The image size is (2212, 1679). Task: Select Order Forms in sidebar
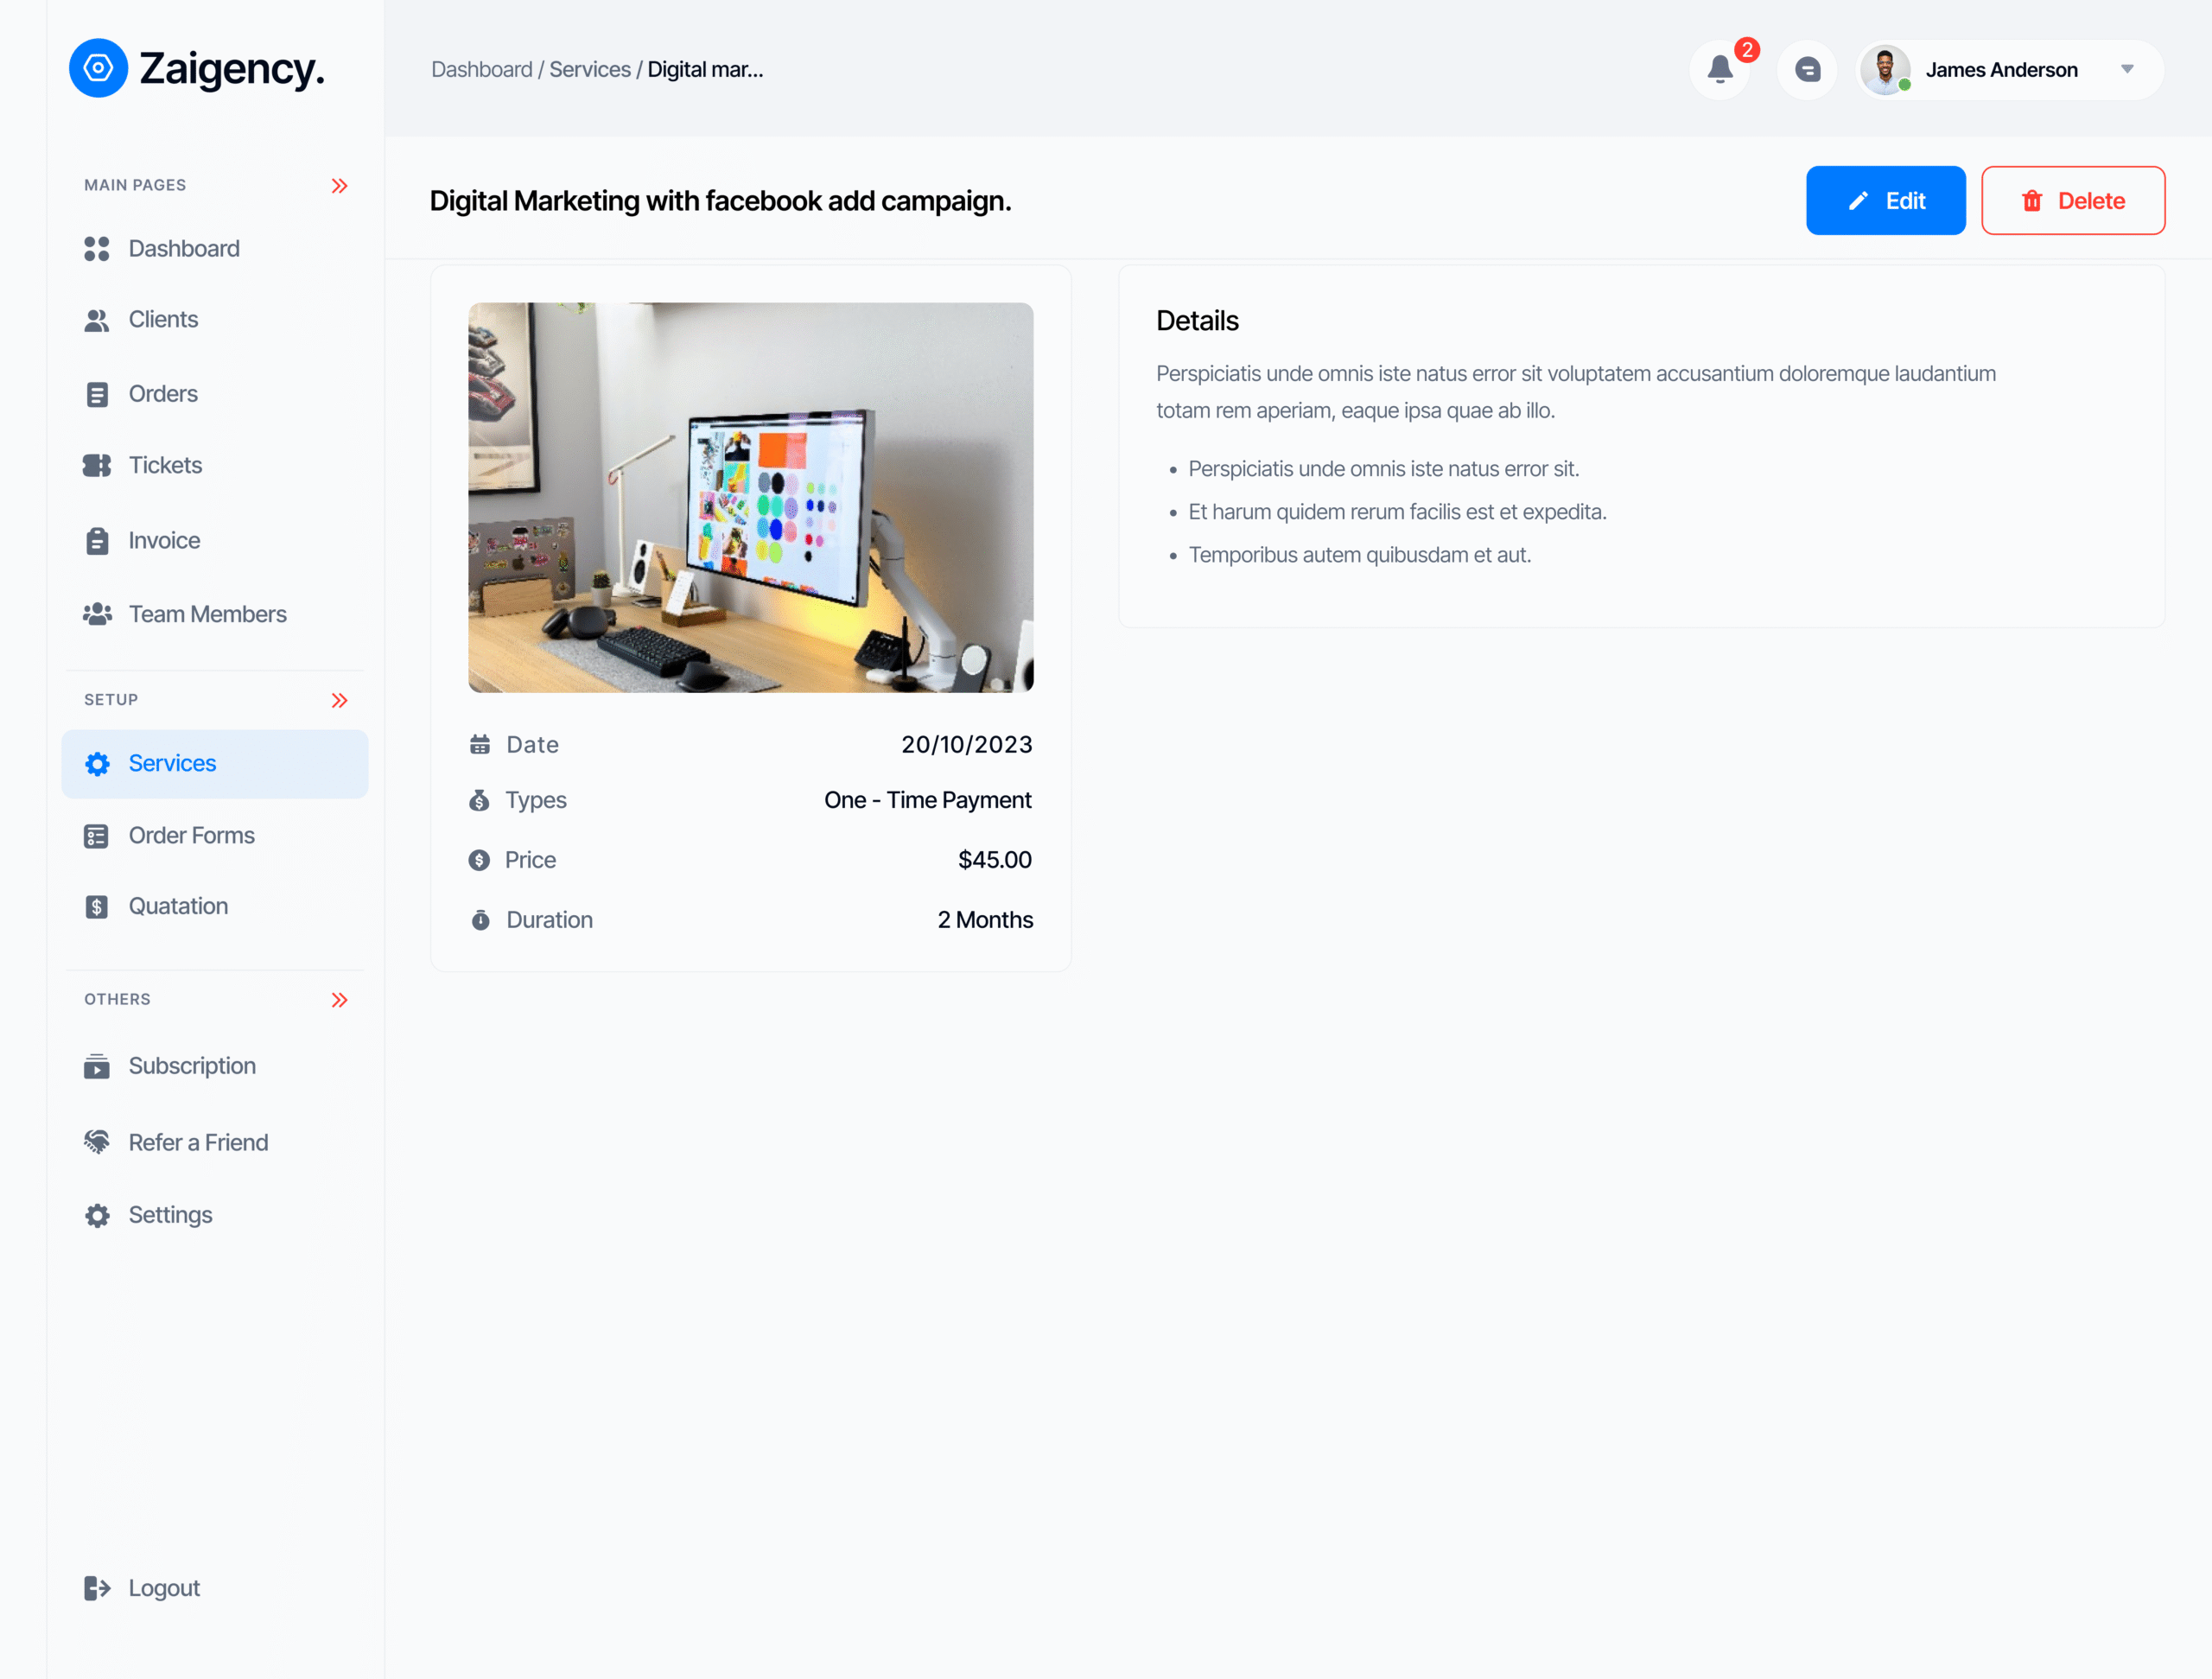point(191,835)
